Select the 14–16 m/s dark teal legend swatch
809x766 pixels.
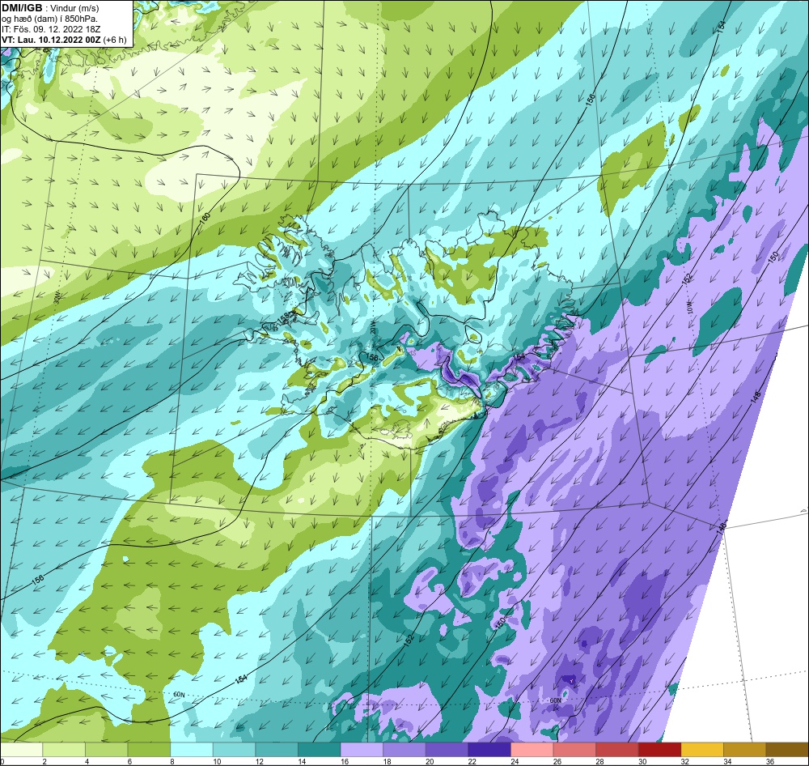tap(320, 750)
